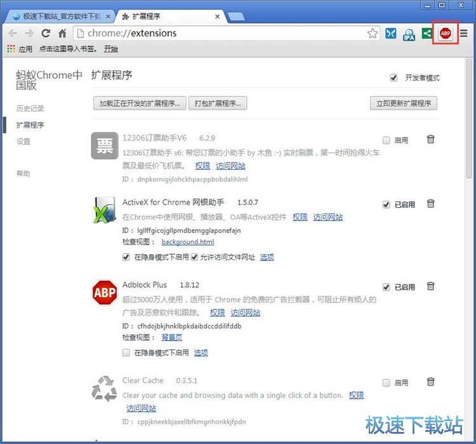Click 加载正在开发的扩展程序 button
Image resolution: width=476 pixels, height=444 pixels.
pos(140,104)
